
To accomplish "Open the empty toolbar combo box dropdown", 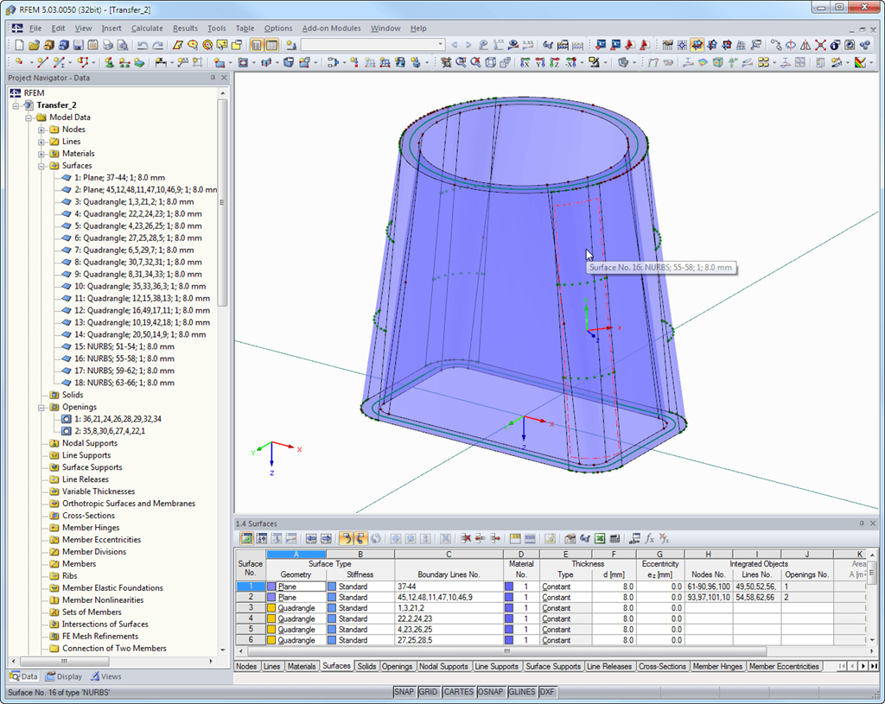I will (440, 45).
